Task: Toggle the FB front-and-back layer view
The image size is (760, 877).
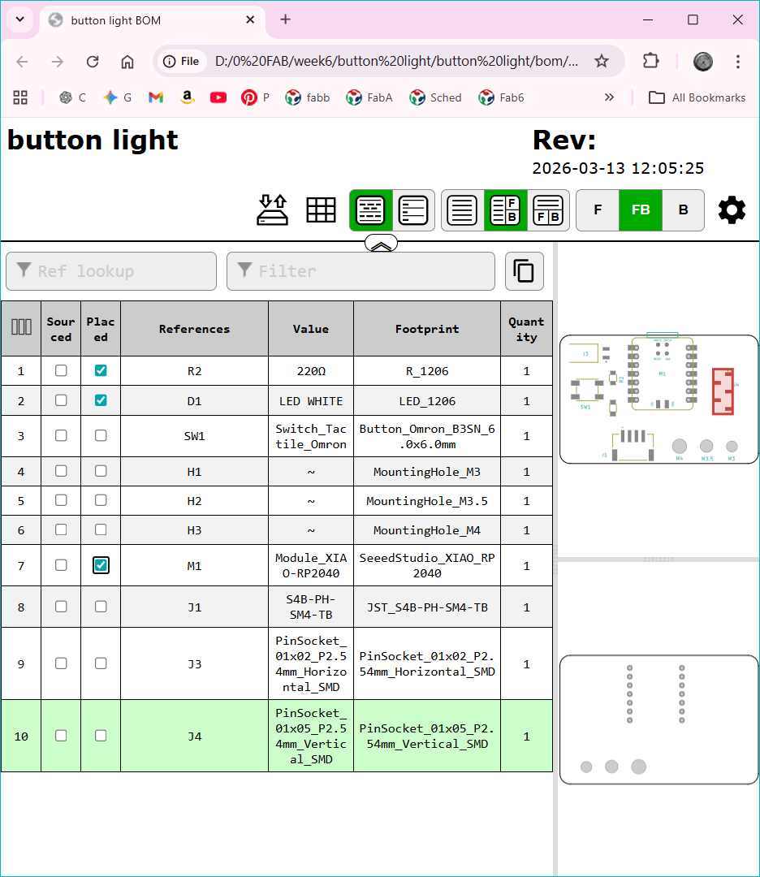Action: click(x=641, y=210)
